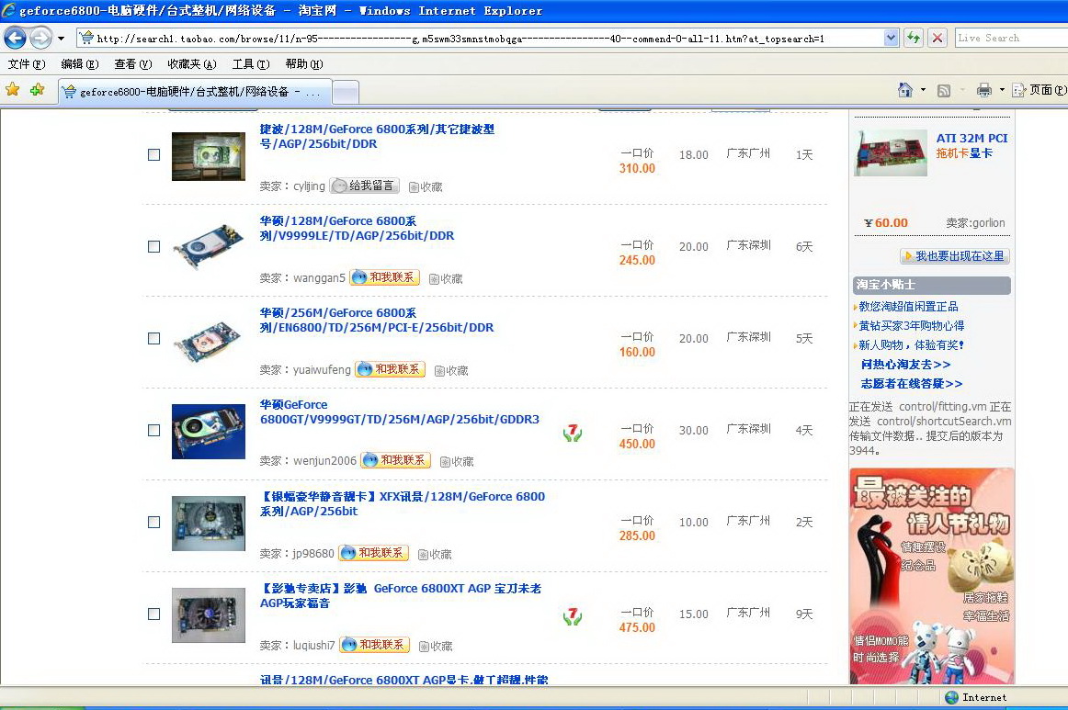Click the Home page icon
The height and width of the screenshot is (710, 1068).
pos(905,90)
